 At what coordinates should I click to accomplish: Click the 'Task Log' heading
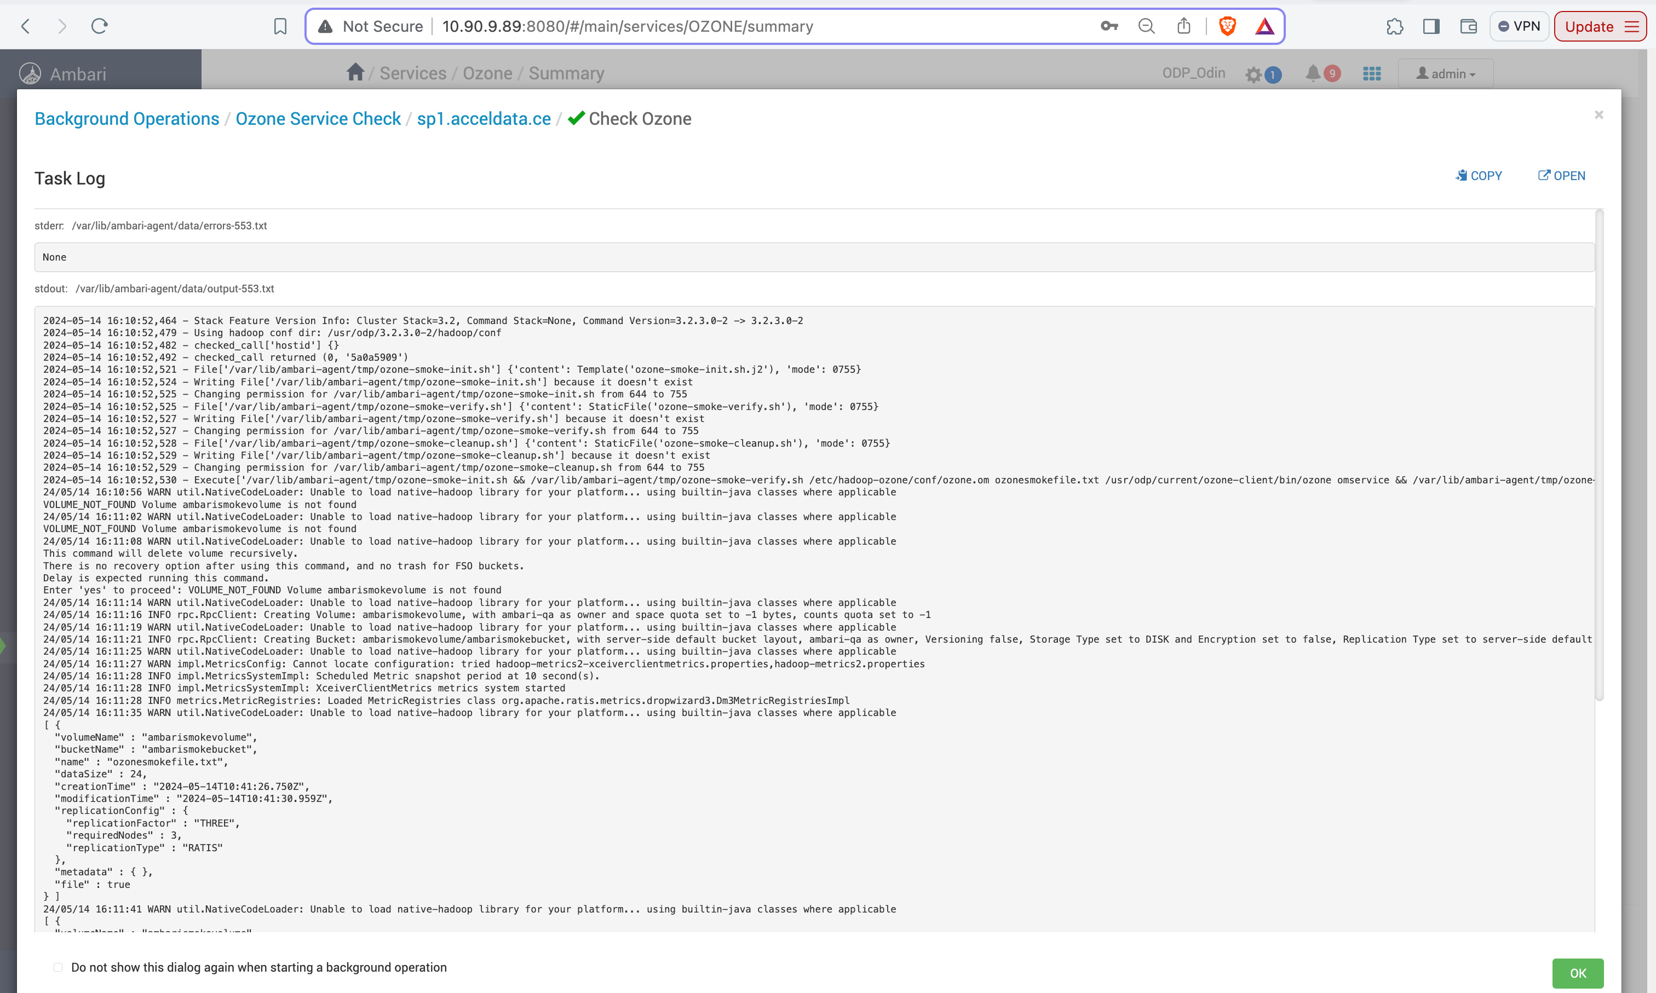pyautogui.click(x=70, y=178)
